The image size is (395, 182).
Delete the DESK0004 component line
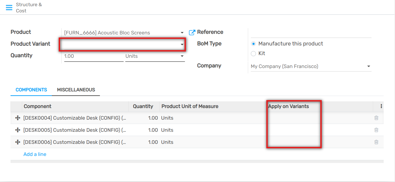[376, 118]
